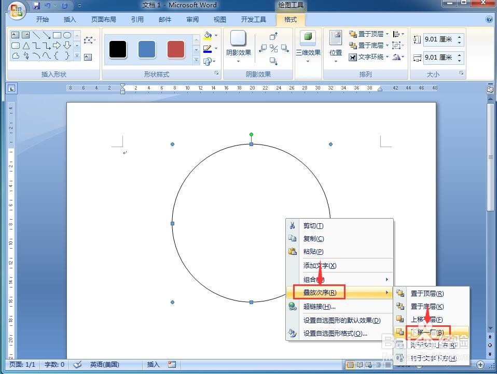Screen dimensions: 497x374
Task: Open shape styles dialog launcher
Action: tap(217, 73)
